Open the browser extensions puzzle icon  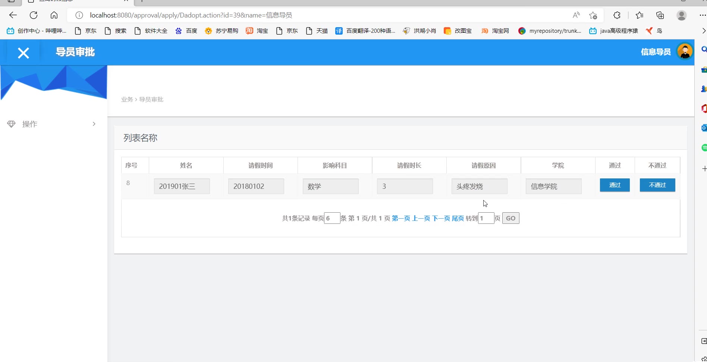point(617,15)
